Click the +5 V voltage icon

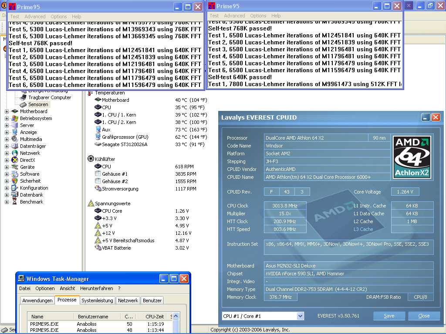[98, 226]
